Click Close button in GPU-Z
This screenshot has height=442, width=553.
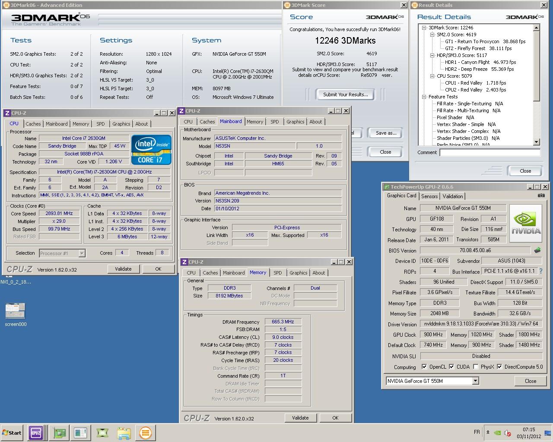tap(531, 381)
